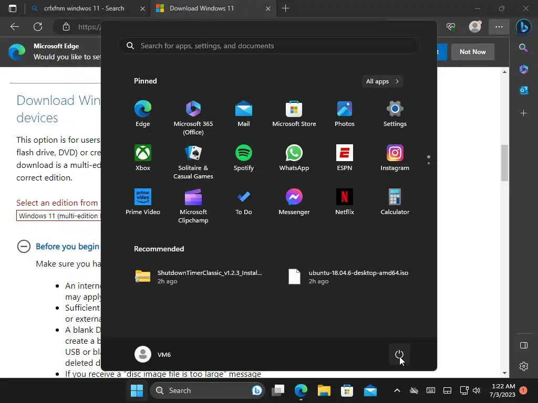Open Browser essentials heart icon

pos(451,27)
